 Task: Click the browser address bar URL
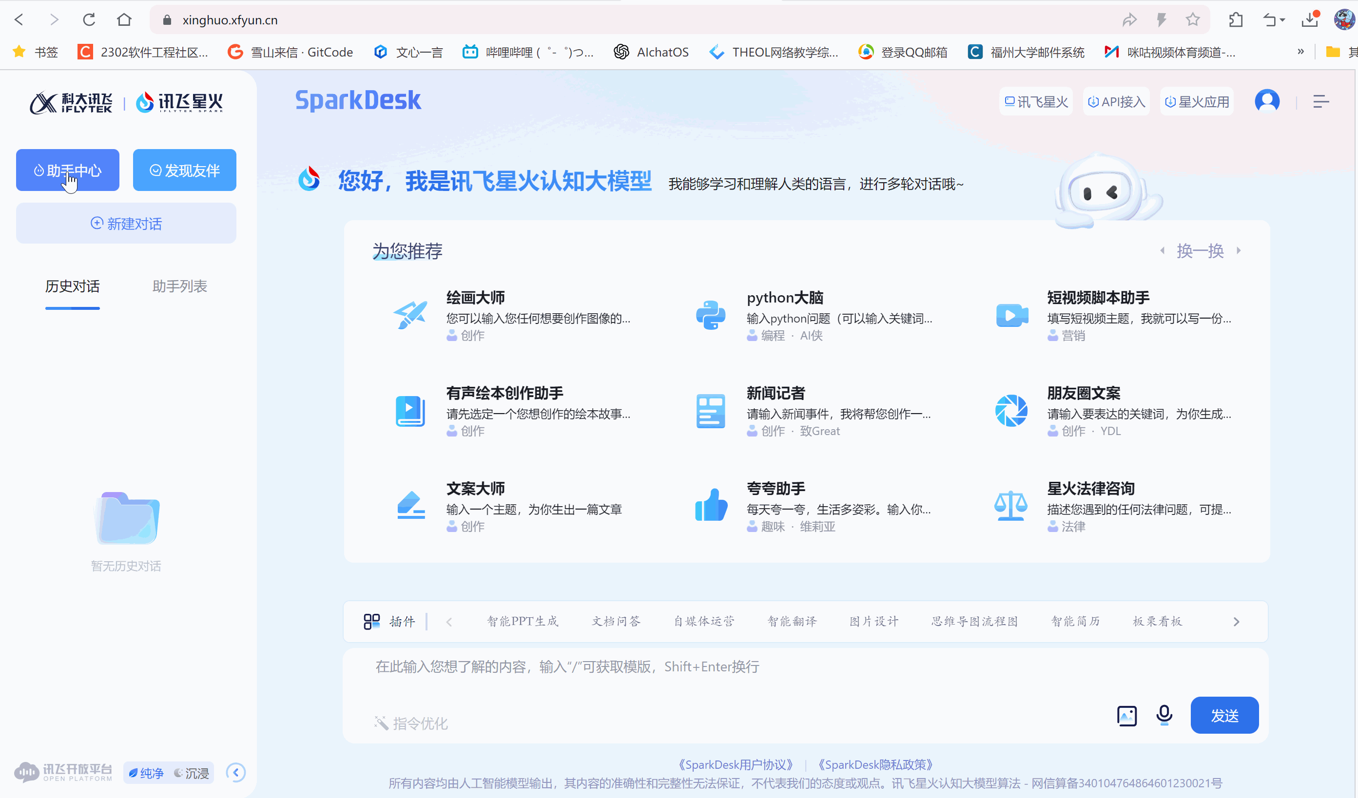pos(230,20)
